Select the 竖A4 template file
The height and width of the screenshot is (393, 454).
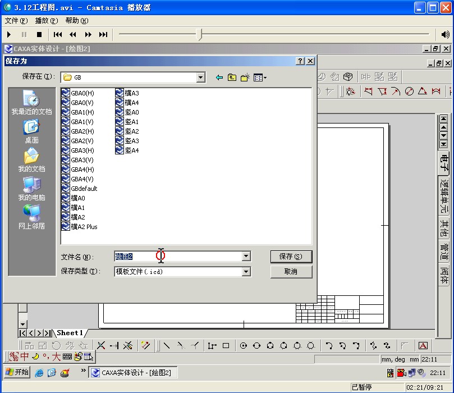[x=127, y=150]
